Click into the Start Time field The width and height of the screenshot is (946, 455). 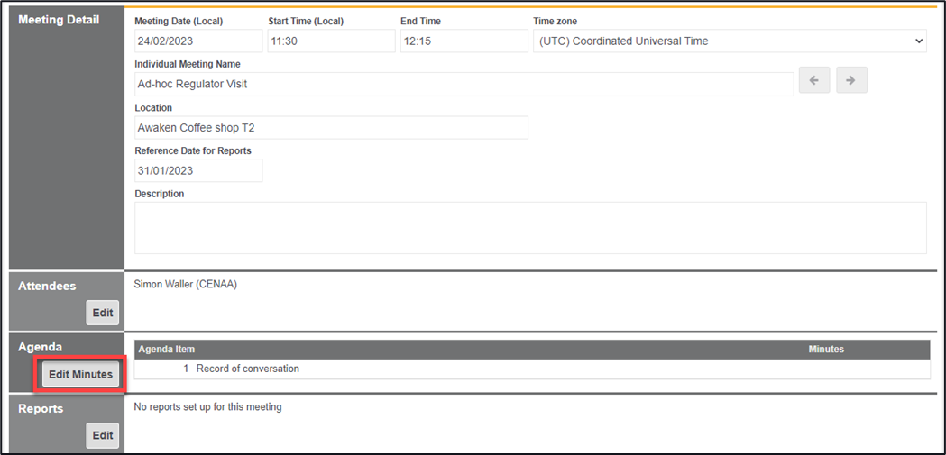[x=331, y=41]
